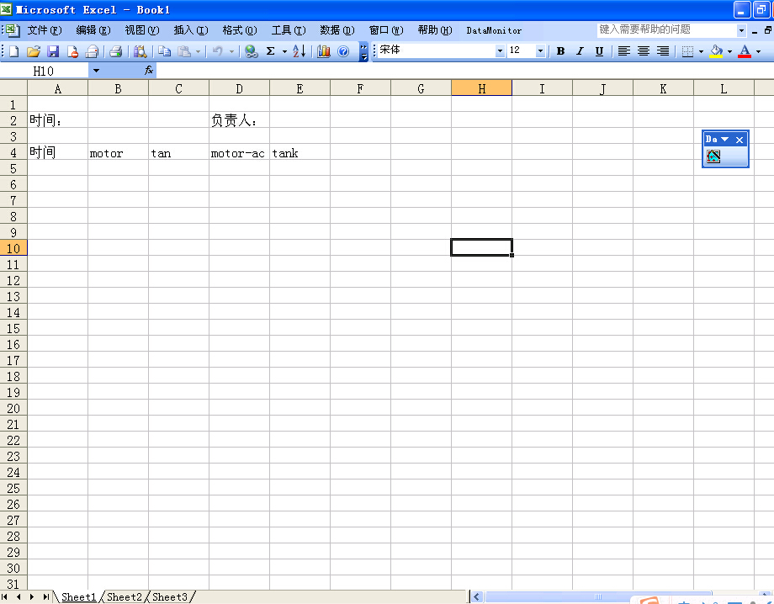Open a new blank workbook
774x604 pixels.
click(13, 50)
